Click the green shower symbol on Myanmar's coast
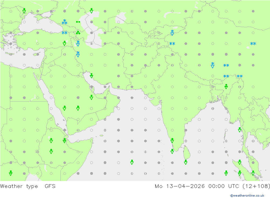 tap(239, 130)
